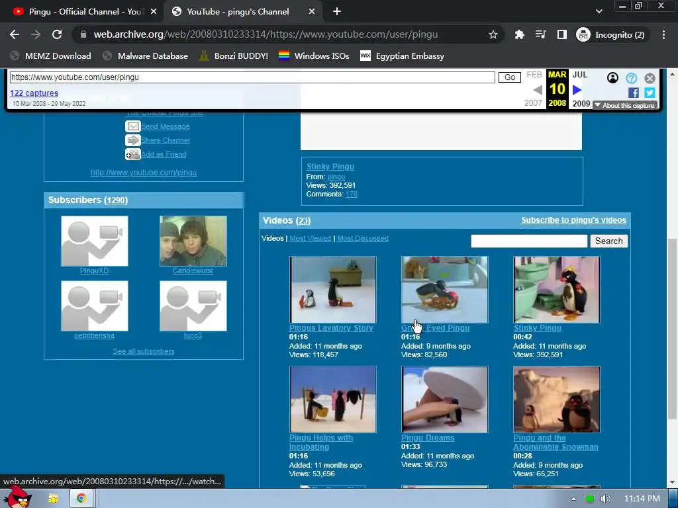Click the channel video search field
This screenshot has width=678, height=508.
[x=529, y=241]
